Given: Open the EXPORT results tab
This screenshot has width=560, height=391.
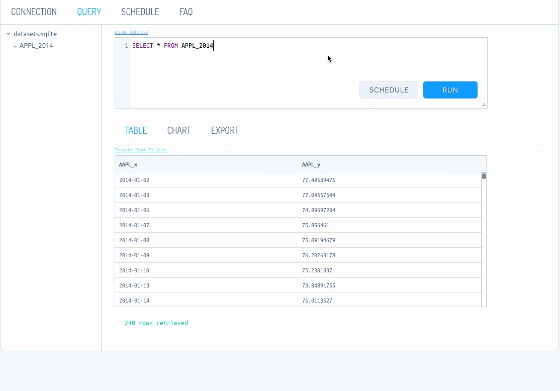Looking at the screenshot, I should click(x=225, y=130).
